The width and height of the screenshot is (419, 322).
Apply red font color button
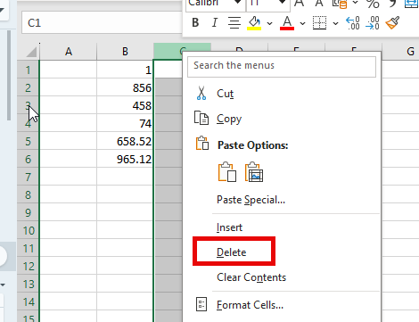[x=287, y=23]
